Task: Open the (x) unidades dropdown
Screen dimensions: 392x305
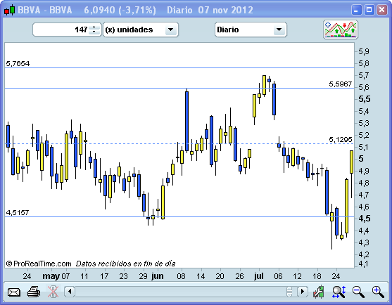Action: tap(141, 30)
